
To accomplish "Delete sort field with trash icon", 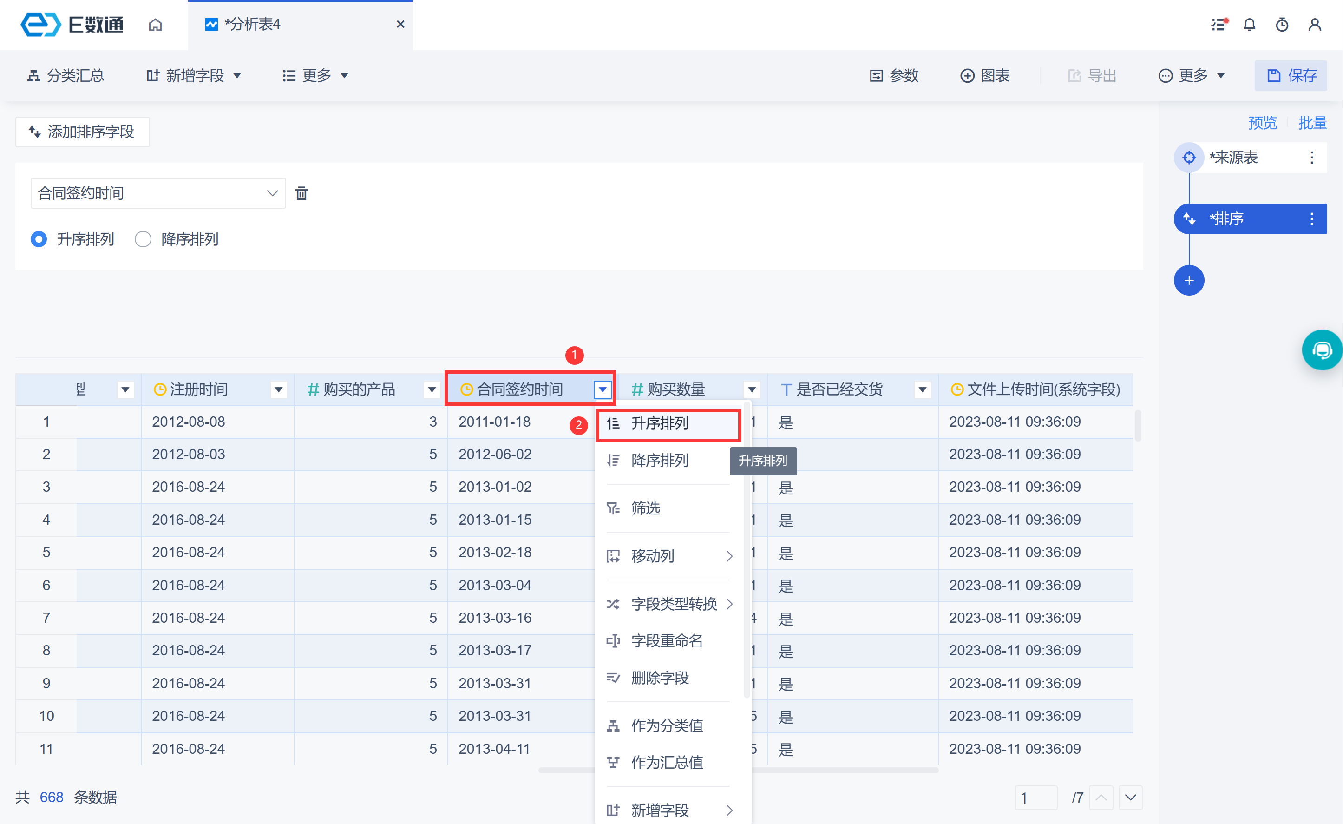I will pyautogui.click(x=301, y=193).
